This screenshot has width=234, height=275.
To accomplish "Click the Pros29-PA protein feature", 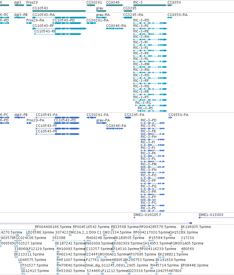I will [x=29, y=123].
